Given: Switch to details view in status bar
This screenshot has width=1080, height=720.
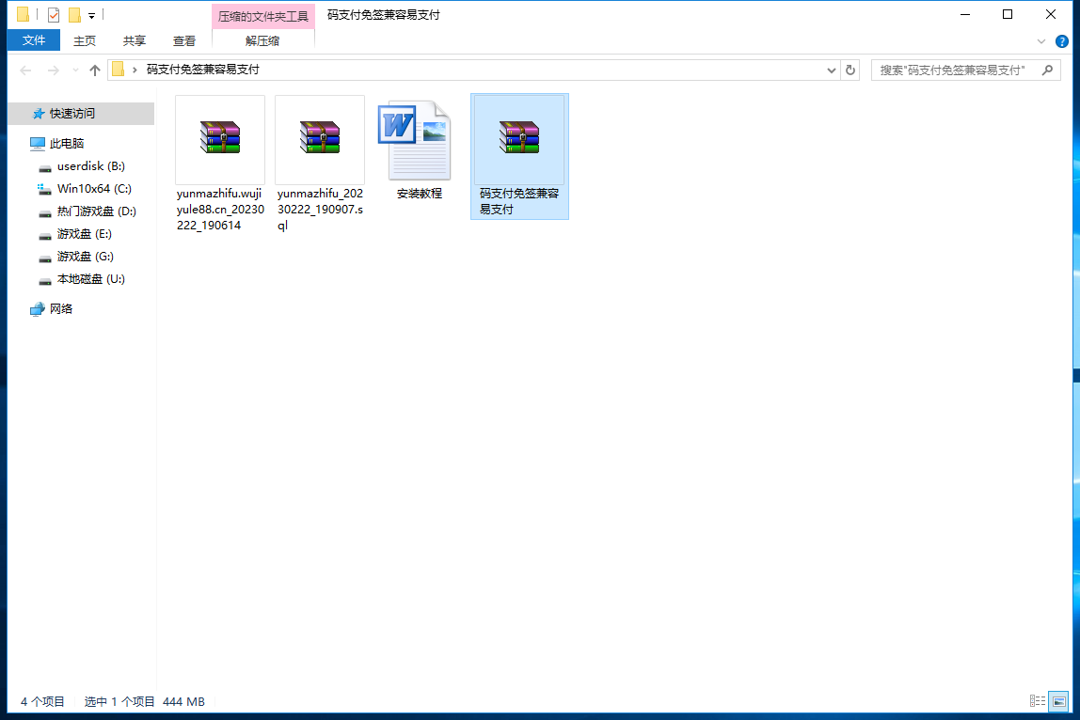Looking at the screenshot, I should click(1038, 701).
